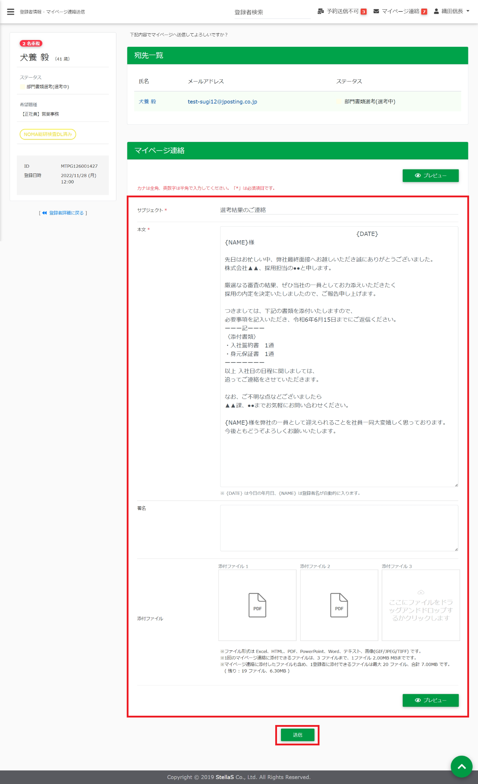Click the 予約送信不可 notification icon
The image size is (478, 784).
coord(321,11)
